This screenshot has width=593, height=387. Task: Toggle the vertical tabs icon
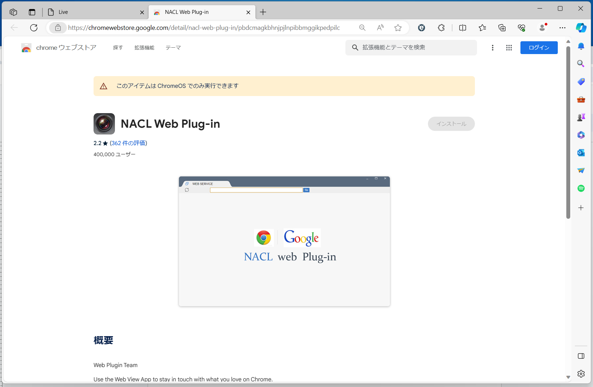tap(32, 12)
